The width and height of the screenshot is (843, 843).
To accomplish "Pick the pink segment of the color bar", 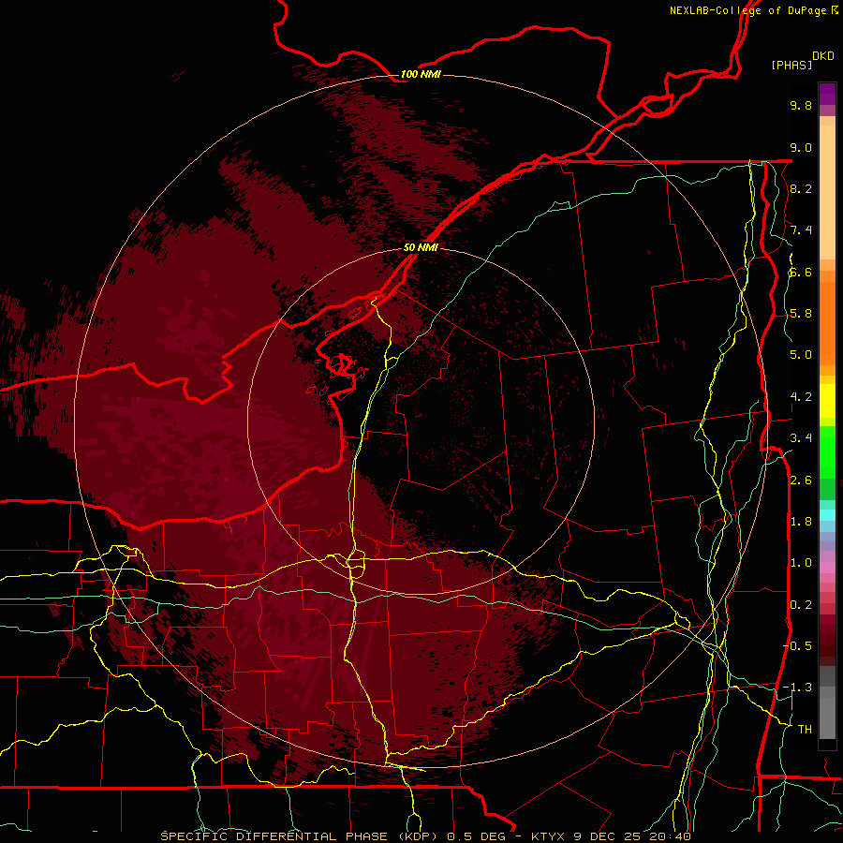I will pyautogui.click(x=827, y=568).
